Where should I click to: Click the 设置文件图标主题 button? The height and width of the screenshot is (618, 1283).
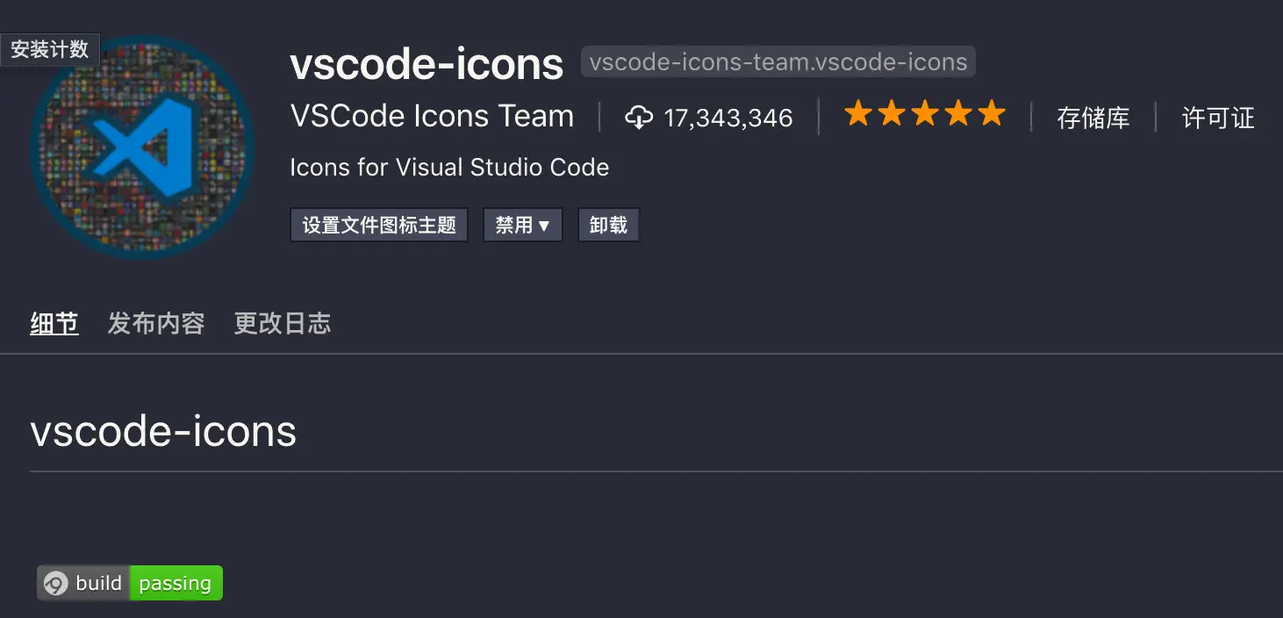tap(379, 225)
